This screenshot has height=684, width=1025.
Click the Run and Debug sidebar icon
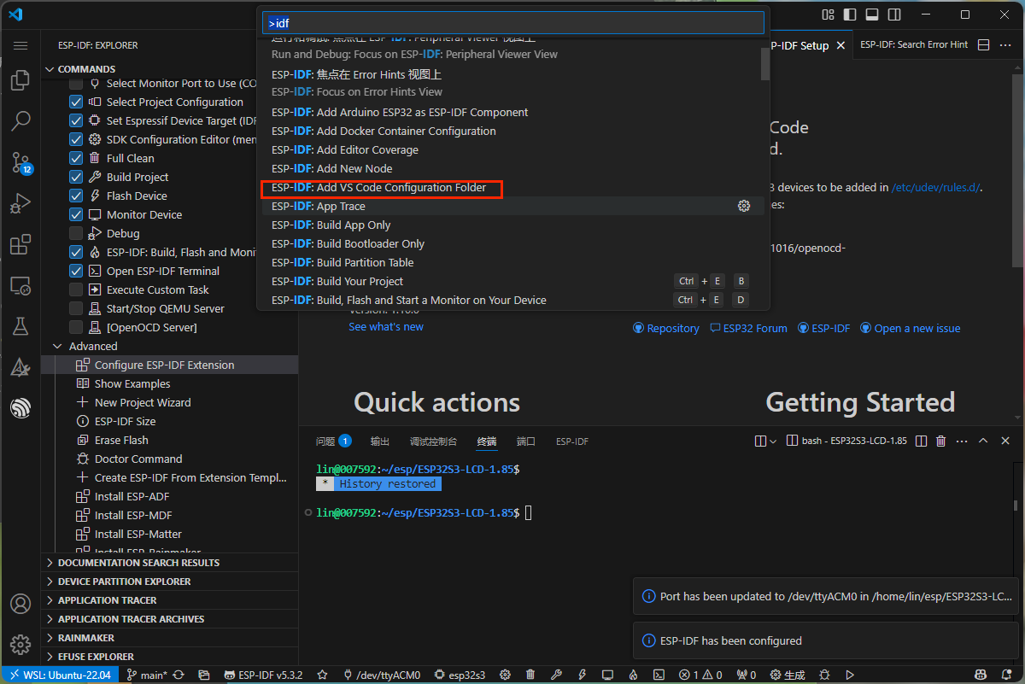tap(20, 203)
